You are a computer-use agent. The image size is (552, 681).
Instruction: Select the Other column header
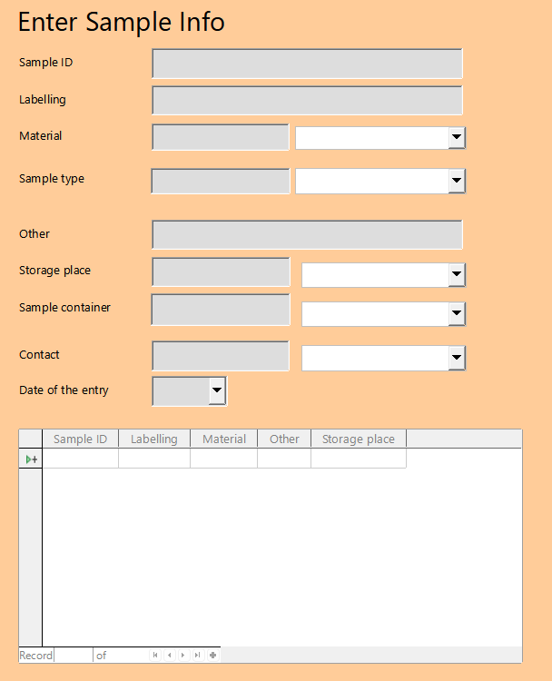point(284,439)
